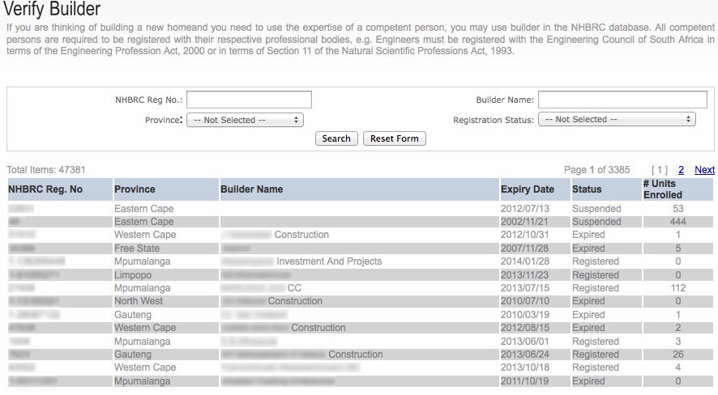The image size is (718, 395).
Task: Expand the Registration Status dropdown
Action: click(617, 119)
